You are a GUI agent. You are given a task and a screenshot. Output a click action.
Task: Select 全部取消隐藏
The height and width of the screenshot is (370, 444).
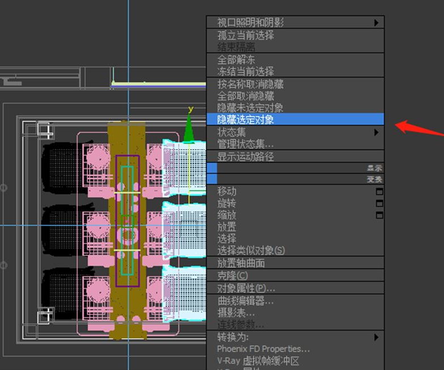(295, 96)
